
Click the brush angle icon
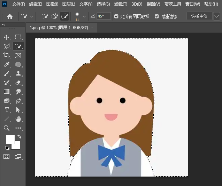tap(93, 16)
